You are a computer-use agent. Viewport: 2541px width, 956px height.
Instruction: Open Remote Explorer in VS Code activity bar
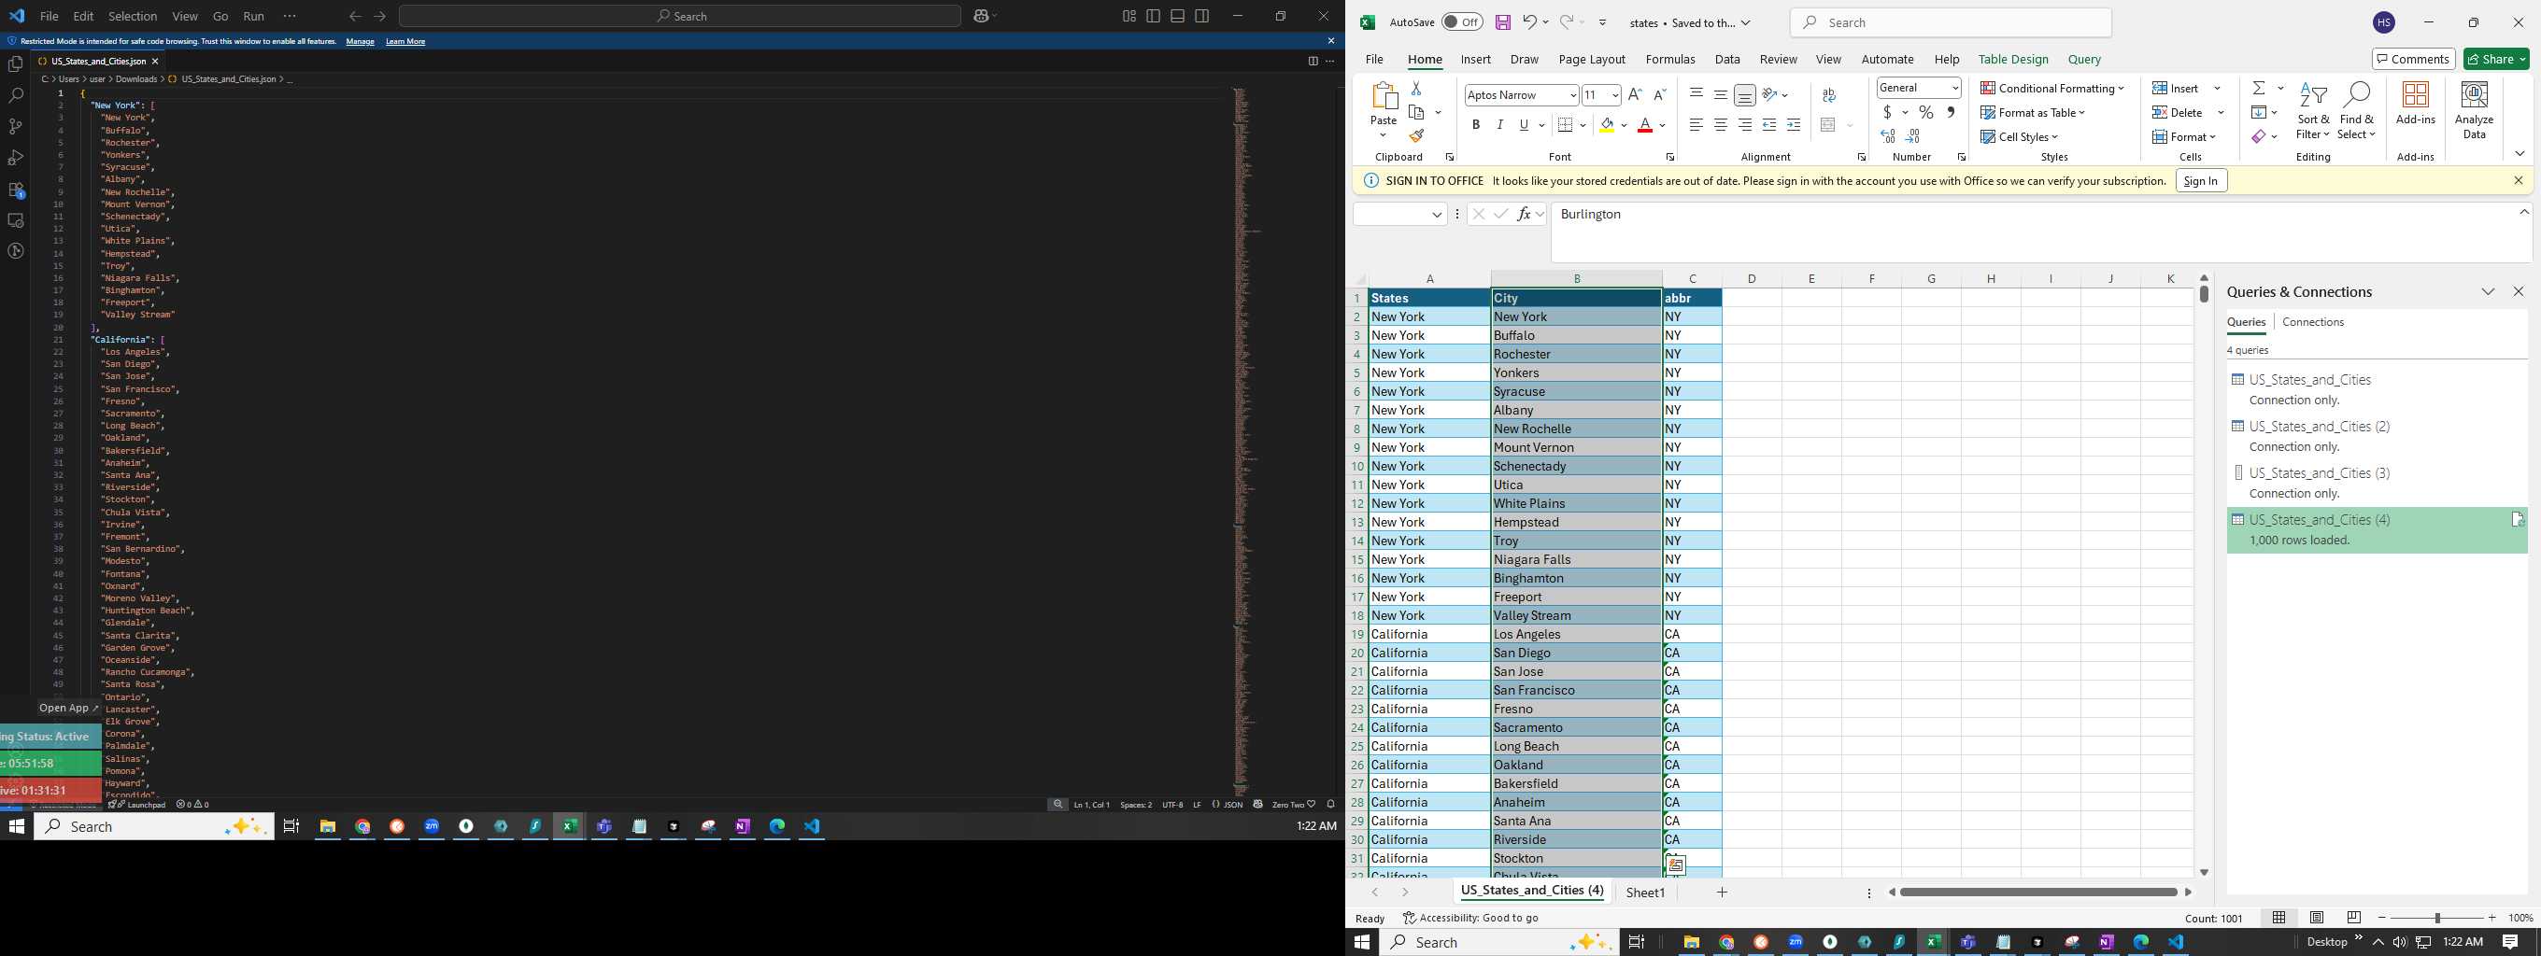(x=16, y=220)
